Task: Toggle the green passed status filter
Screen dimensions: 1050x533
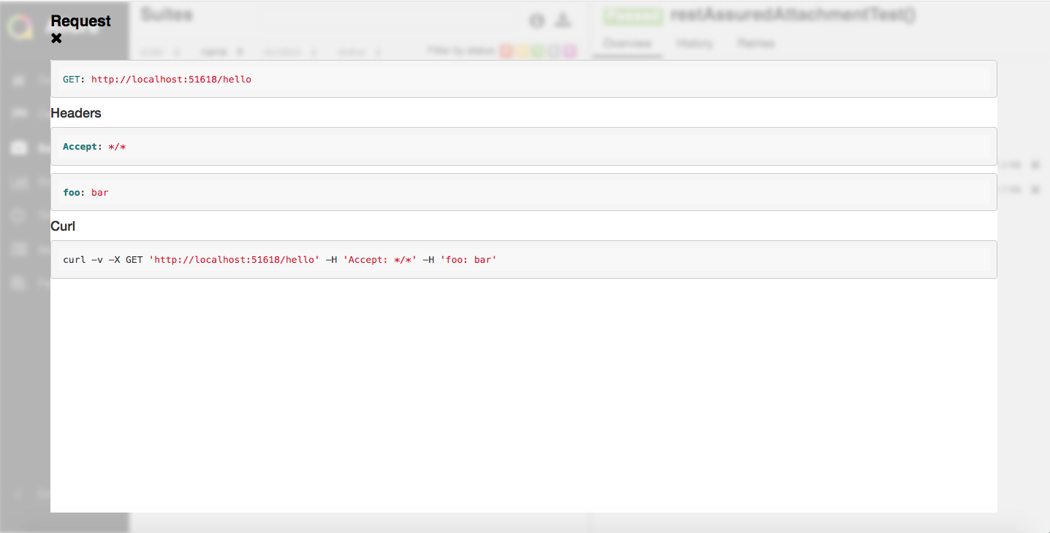Action: (x=538, y=51)
